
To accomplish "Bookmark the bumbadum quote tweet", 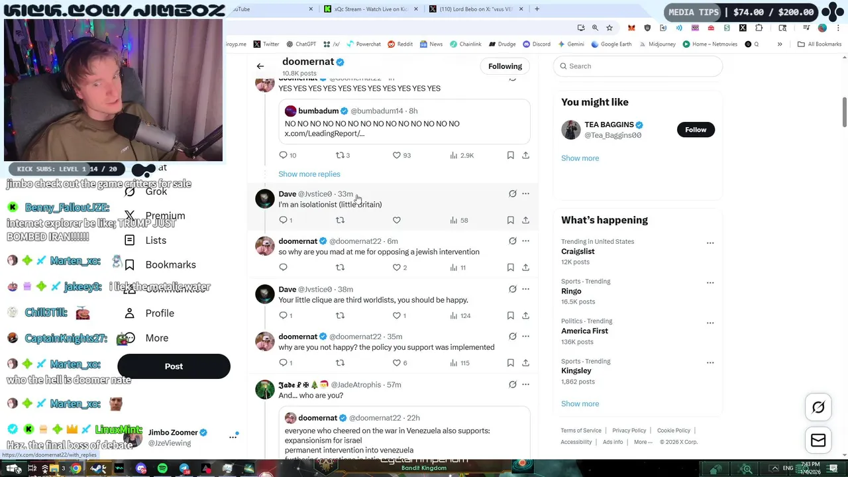I will (x=510, y=155).
